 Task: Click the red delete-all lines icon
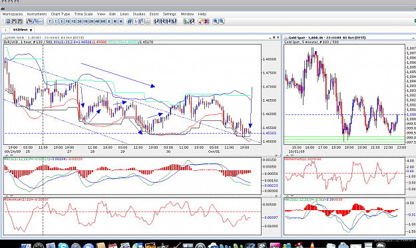click(207, 21)
